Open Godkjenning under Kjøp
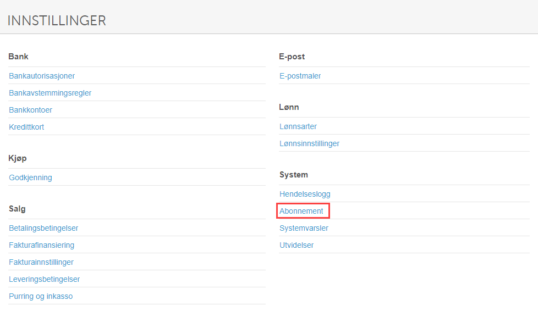538x317 pixels. pyautogui.click(x=31, y=177)
